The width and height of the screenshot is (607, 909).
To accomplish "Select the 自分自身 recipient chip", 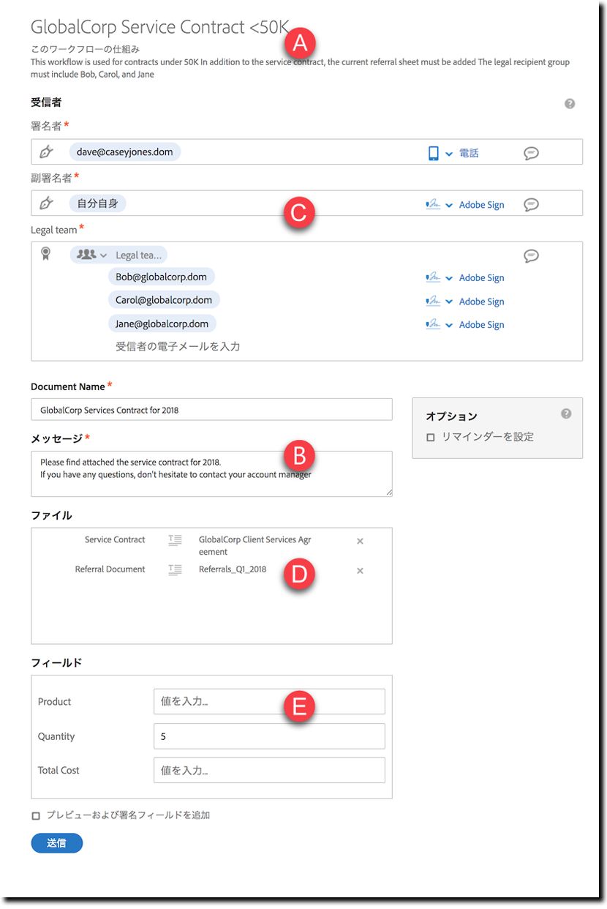I will tap(98, 203).
